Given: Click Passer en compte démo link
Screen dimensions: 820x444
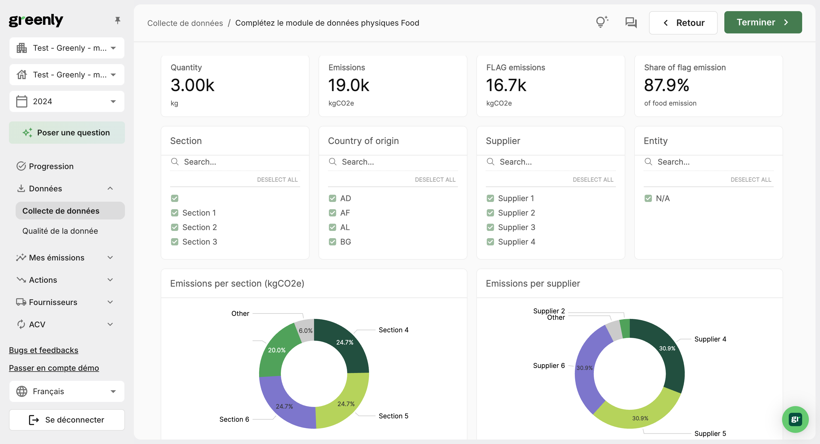Looking at the screenshot, I should pos(54,368).
